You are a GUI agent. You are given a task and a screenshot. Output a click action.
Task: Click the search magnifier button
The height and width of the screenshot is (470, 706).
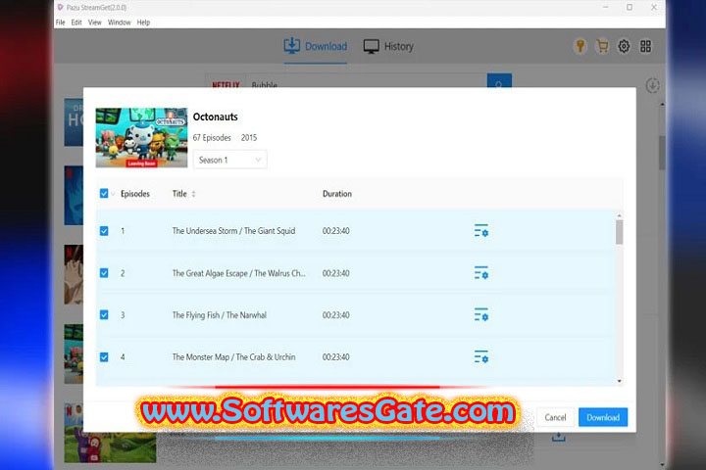coord(499,82)
